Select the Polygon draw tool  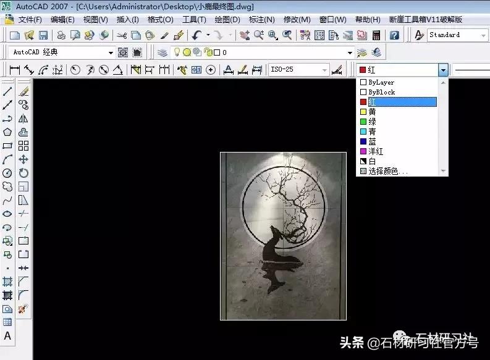coord(7,132)
